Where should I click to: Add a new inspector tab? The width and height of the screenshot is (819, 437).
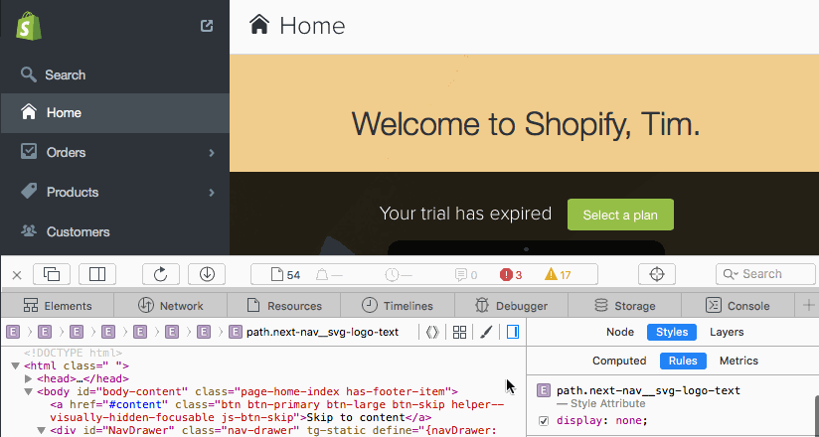[x=808, y=306]
